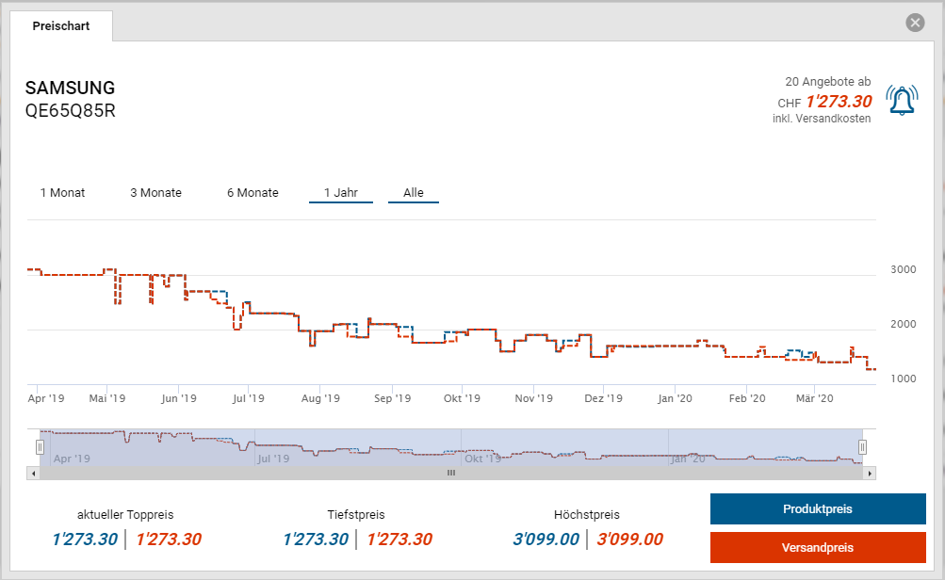Viewport: 945px width, 580px height.
Task: Click the CHF 1'273.30 offer price
Action: coord(838,102)
